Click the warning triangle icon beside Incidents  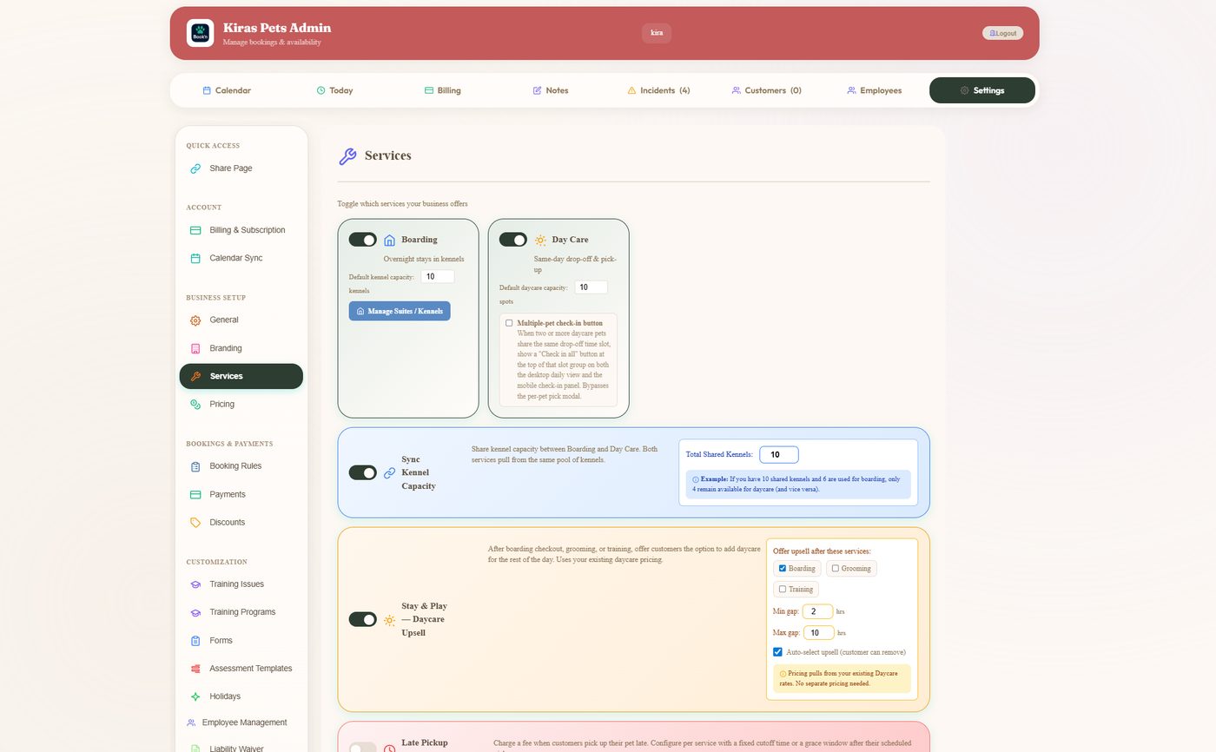coord(631,90)
